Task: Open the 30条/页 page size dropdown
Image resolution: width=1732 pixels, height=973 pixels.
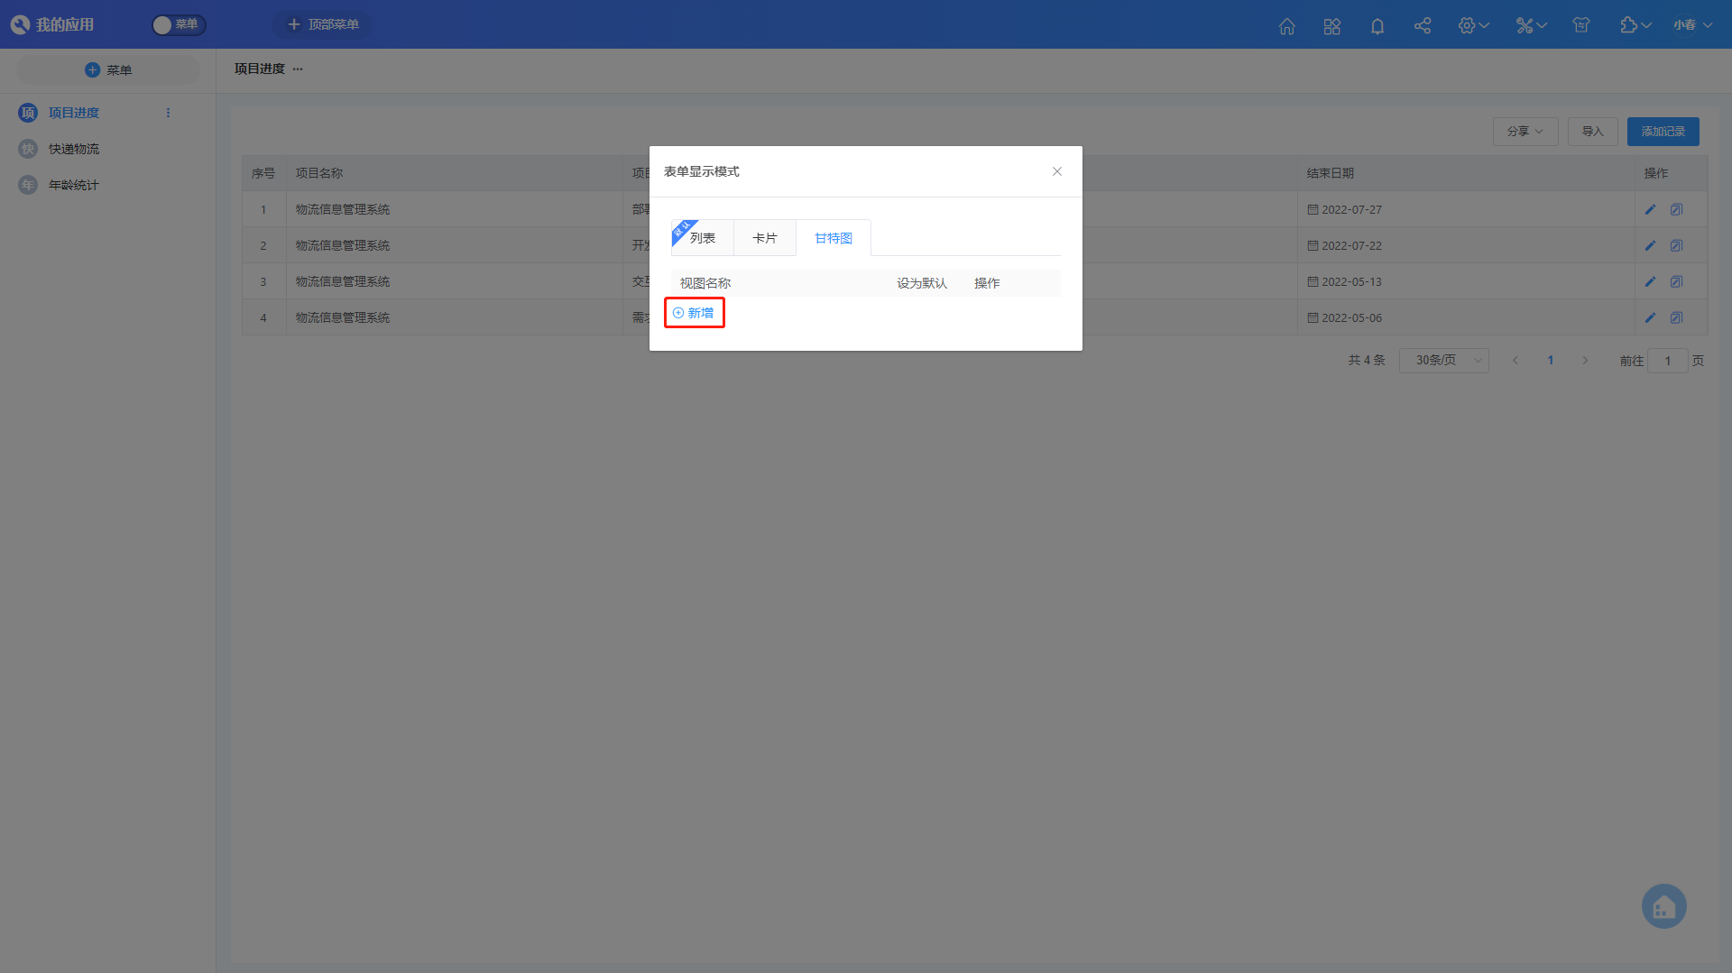Action: 1444,361
